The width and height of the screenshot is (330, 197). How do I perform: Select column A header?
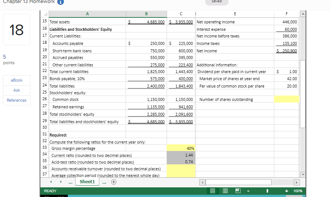pos(87,14)
